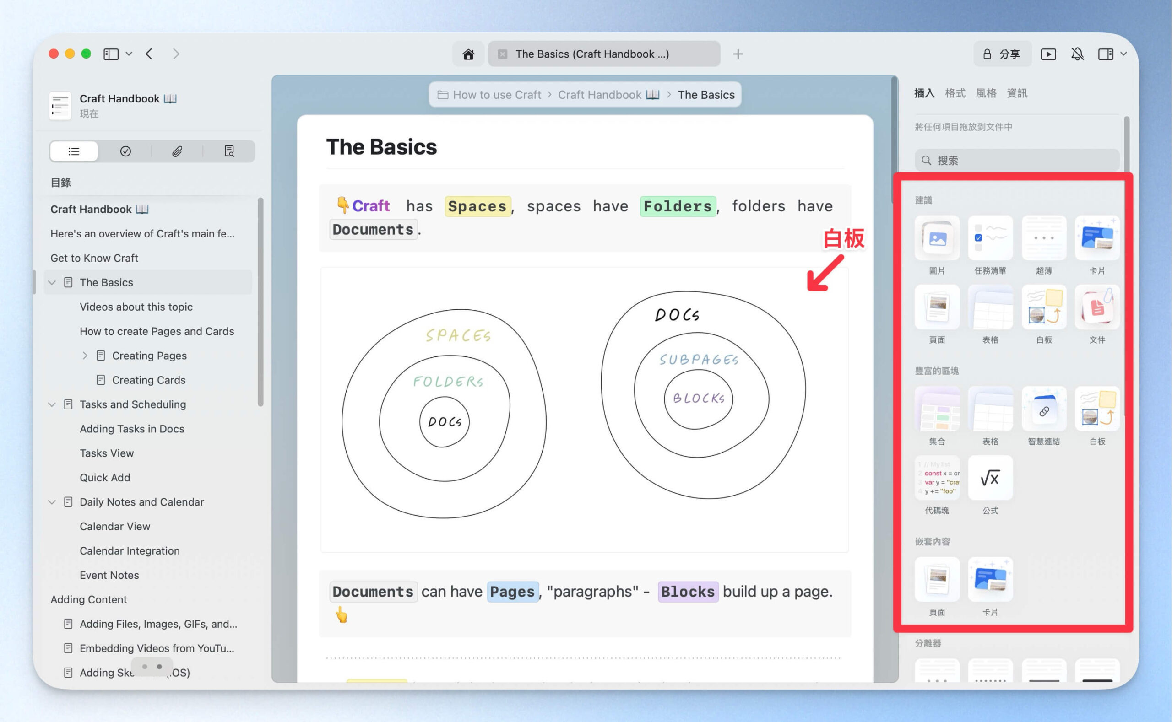Screen dimensions: 1172x722
Task: Collapse The Basics in the outline
Action: pos(52,282)
